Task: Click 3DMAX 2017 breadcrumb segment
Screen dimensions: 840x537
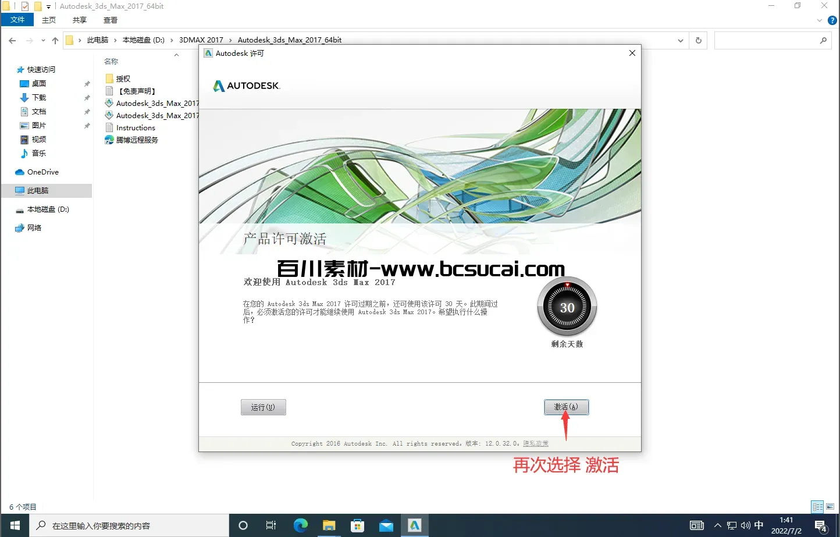Action: click(x=201, y=40)
